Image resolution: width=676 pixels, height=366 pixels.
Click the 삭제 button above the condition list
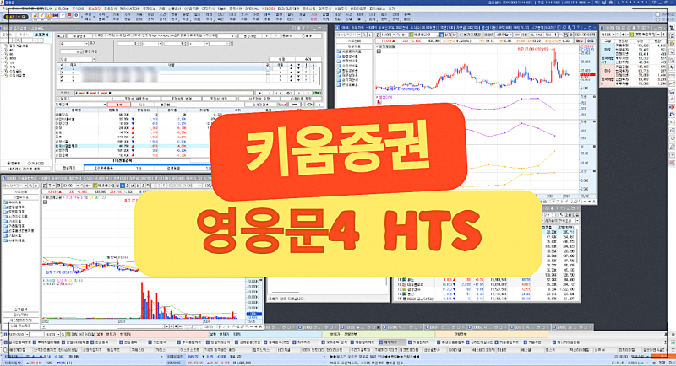coord(281,59)
